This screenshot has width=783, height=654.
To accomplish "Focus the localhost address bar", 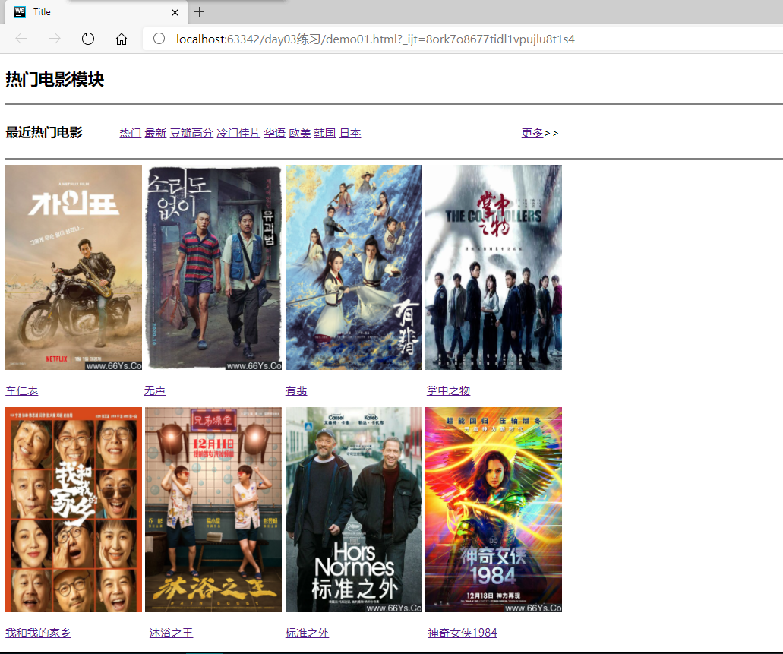I will pos(464,39).
